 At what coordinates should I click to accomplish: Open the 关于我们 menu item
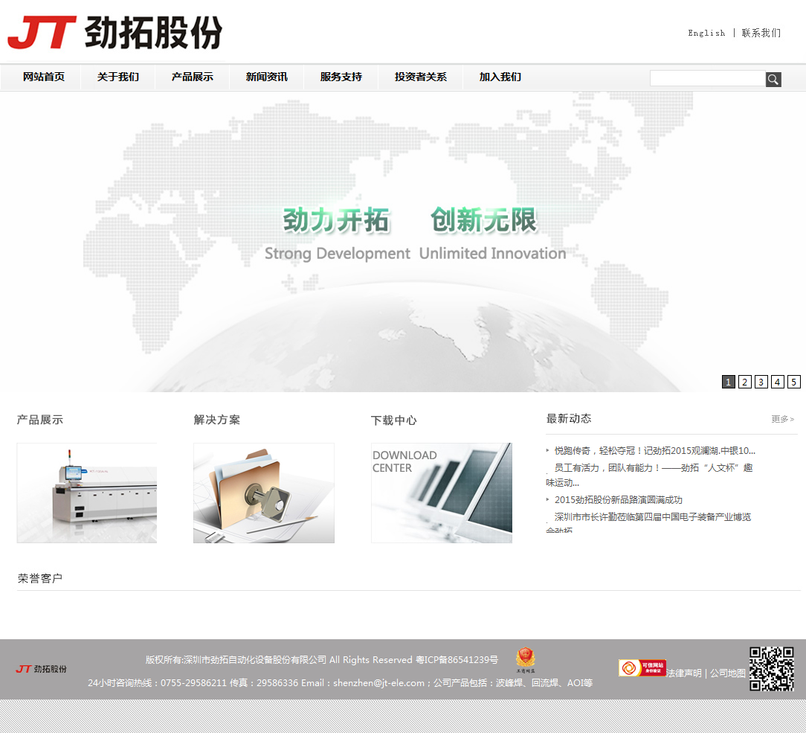click(x=118, y=77)
